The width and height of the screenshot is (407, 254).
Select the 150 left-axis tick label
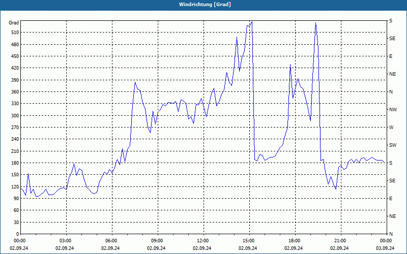click(x=15, y=175)
